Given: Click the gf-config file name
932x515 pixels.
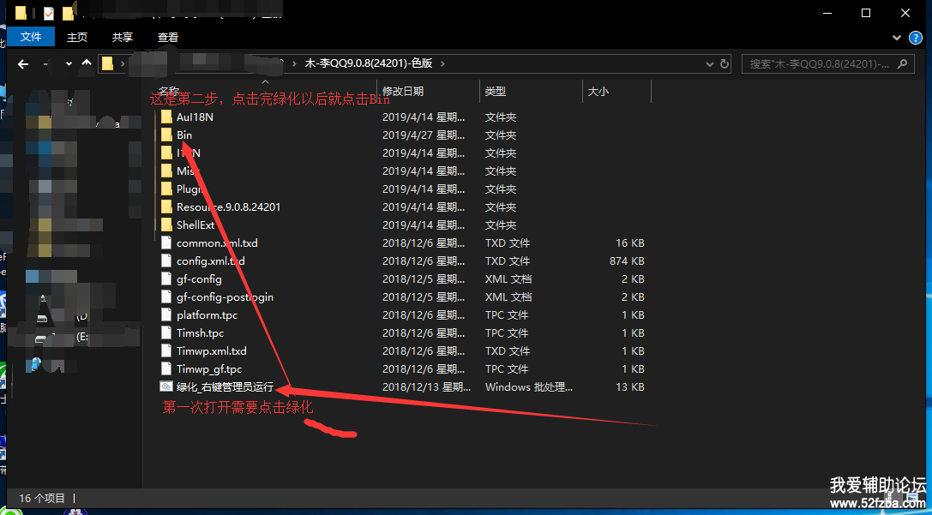Looking at the screenshot, I should tap(199, 279).
